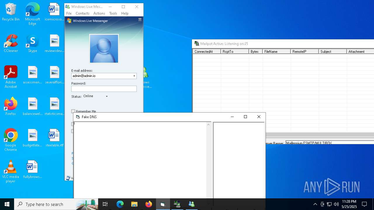374x210 pixels.
Task: Click the Messenger profile picture
Action: click(x=104, y=48)
